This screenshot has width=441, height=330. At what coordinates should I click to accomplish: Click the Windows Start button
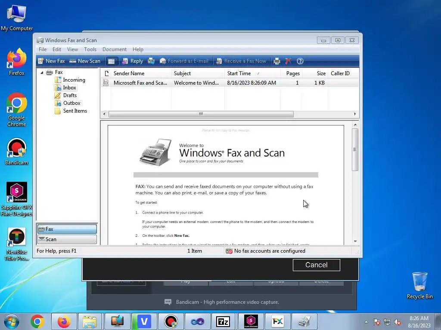[x=12, y=321]
